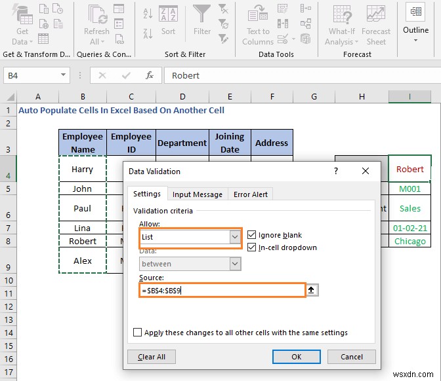This screenshot has width=441, height=381.
Task: Check Apply these changes to all other cells
Action: click(x=137, y=333)
